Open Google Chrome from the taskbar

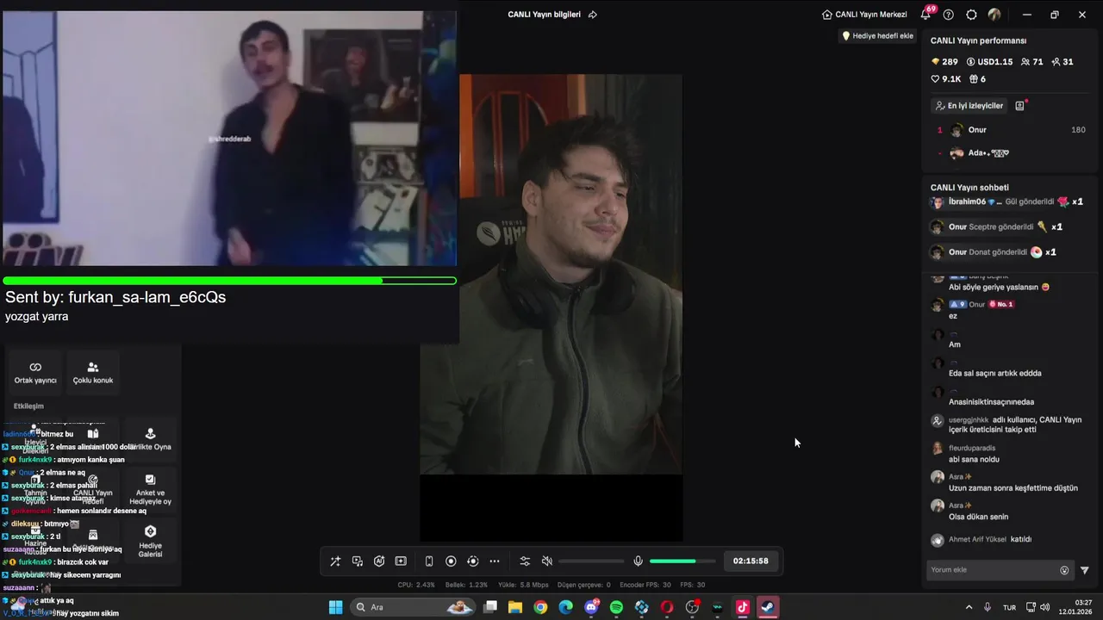(x=540, y=607)
